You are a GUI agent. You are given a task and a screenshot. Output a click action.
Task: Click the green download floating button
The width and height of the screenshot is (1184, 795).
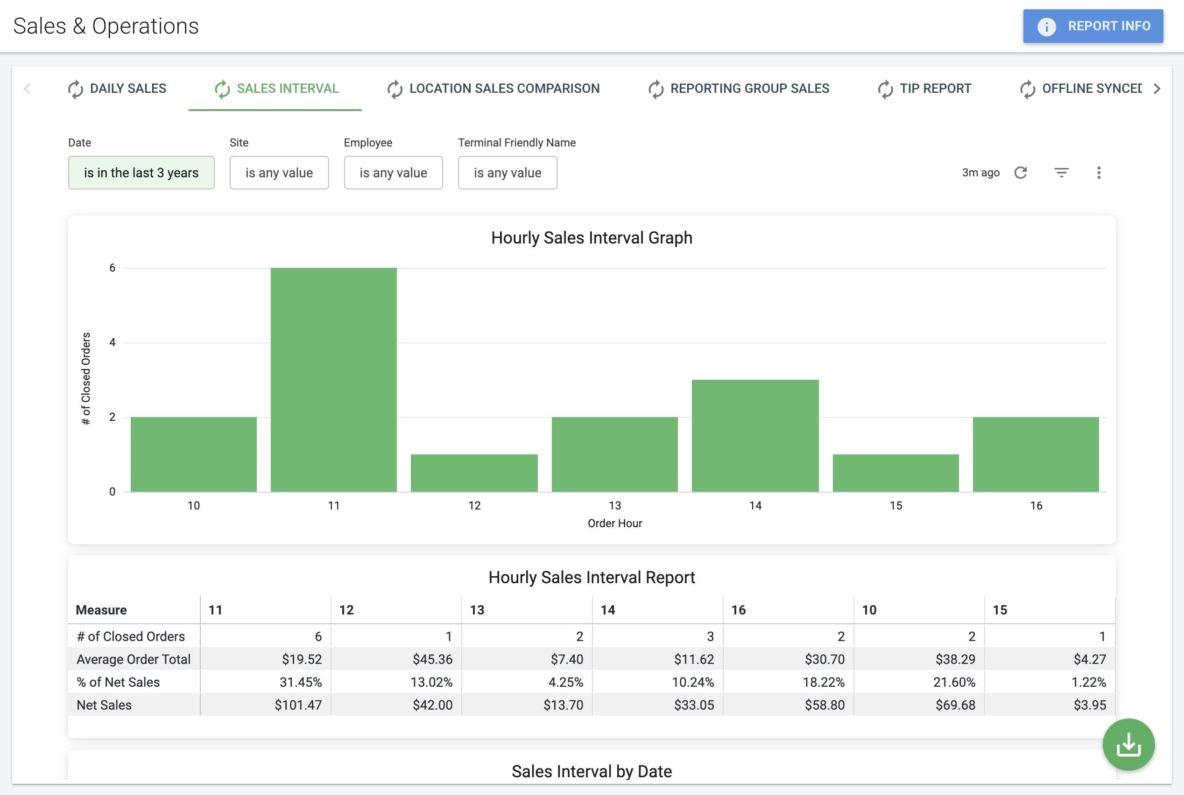pyautogui.click(x=1129, y=744)
